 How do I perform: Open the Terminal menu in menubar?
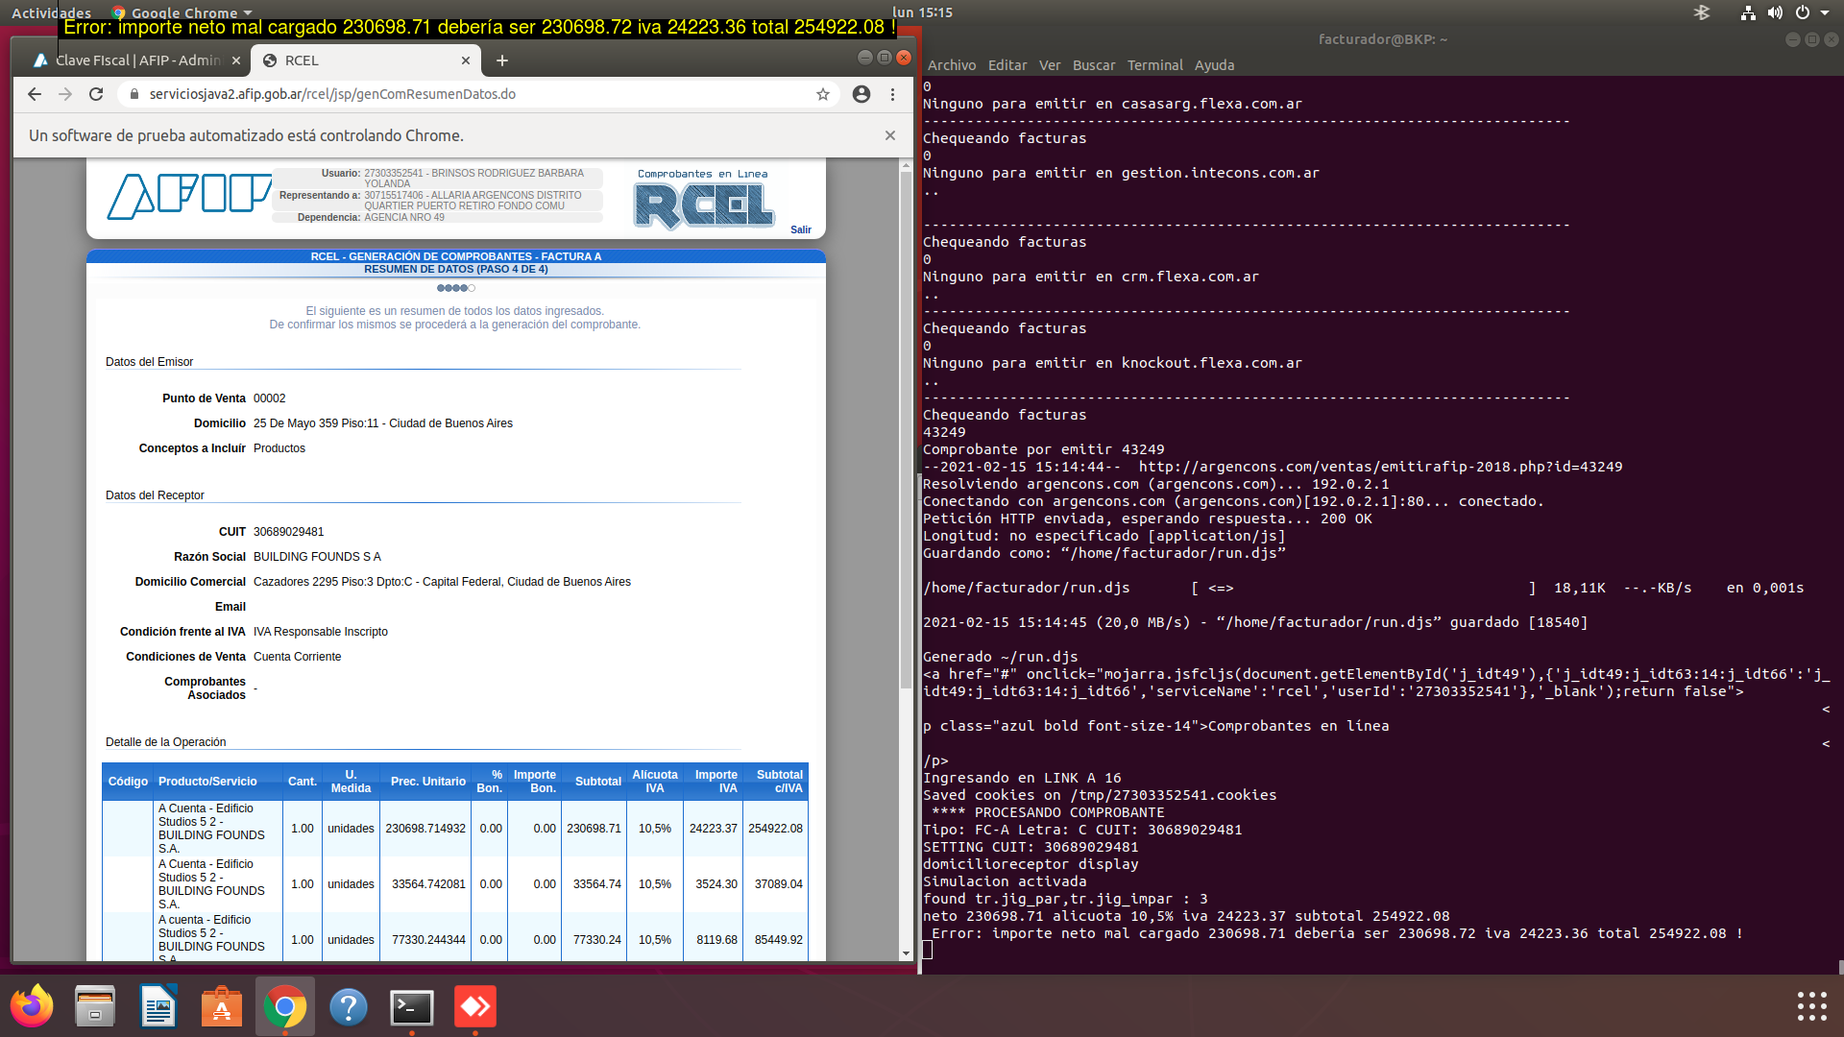point(1154,65)
